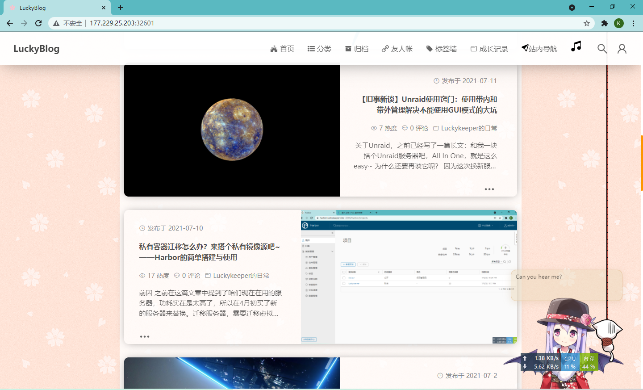The width and height of the screenshot is (643, 390).
Task: Open the 分类 menu item
Action: tap(319, 49)
